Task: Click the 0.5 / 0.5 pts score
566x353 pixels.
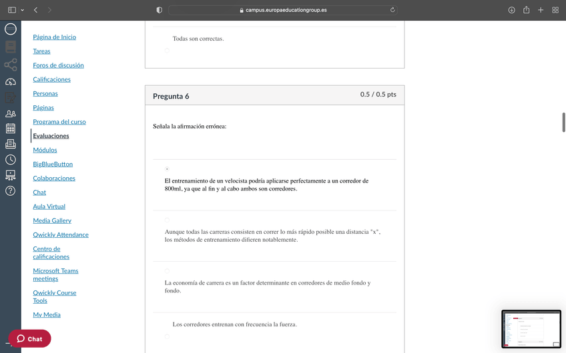Action: tap(378, 95)
